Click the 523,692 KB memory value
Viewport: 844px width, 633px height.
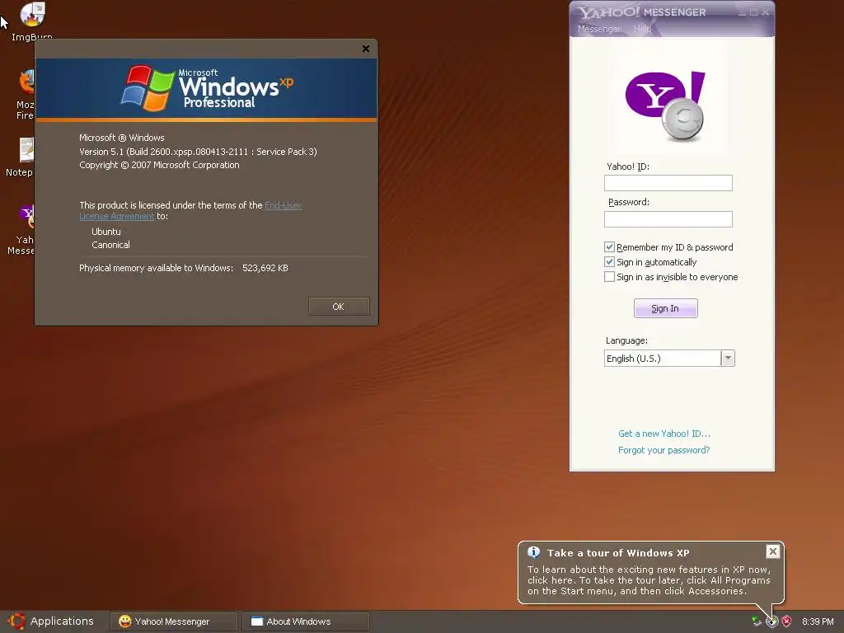(x=265, y=268)
